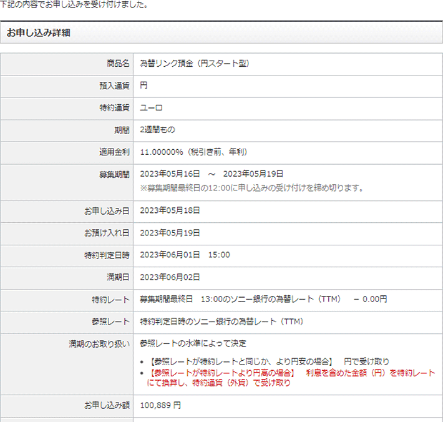Click the お預け入れ日 label
Image resolution: width=443 pixels, height=422 pixels.
107,233
